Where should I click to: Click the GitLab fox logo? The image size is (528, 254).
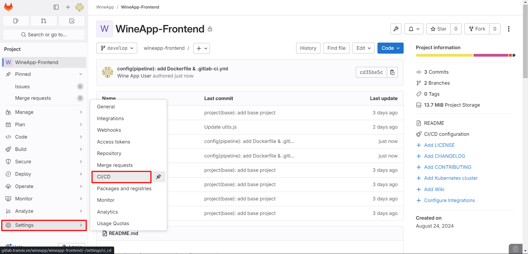coord(9,7)
